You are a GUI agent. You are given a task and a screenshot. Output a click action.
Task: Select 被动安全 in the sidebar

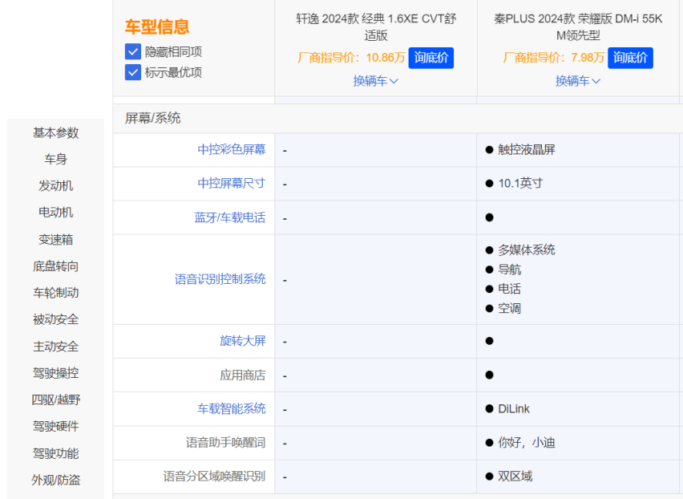tap(56, 319)
